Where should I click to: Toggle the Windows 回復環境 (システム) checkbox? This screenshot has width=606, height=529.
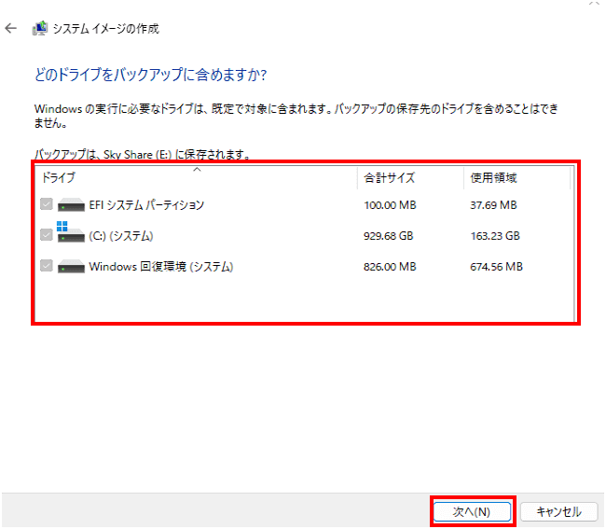coord(47,266)
